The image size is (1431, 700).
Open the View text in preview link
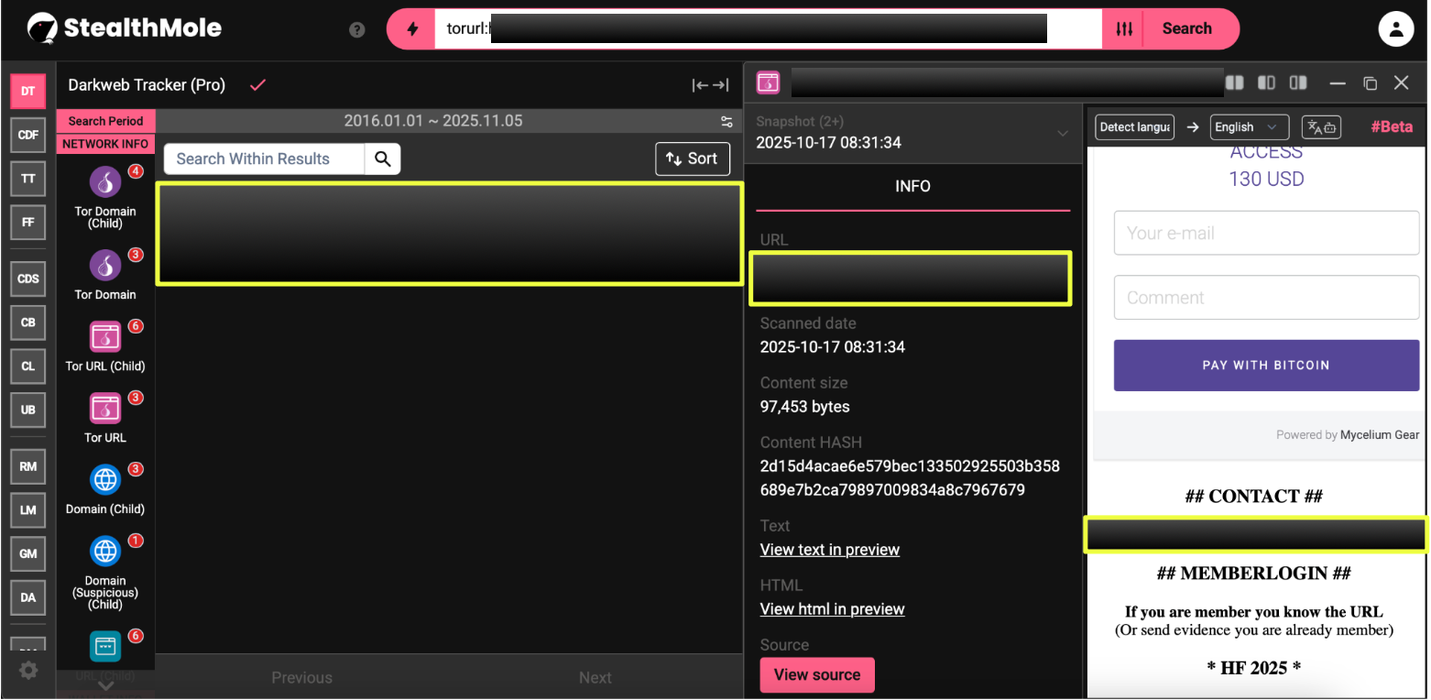[829, 550]
